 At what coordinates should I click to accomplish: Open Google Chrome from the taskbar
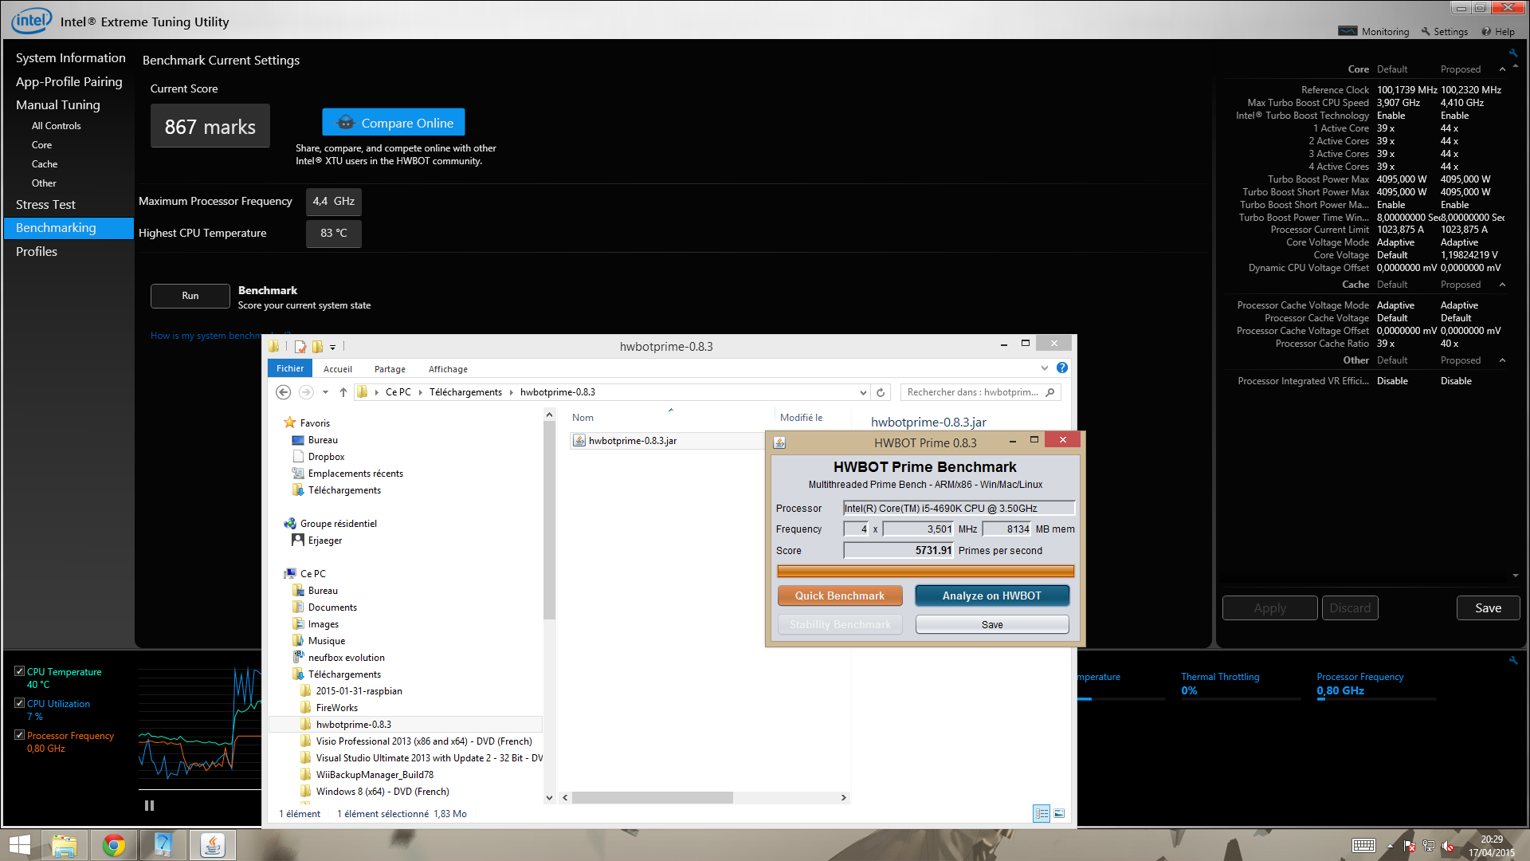114,845
